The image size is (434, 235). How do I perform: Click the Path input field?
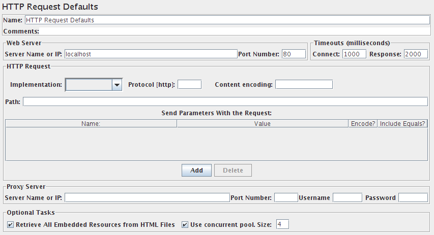click(x=225, y=102)
